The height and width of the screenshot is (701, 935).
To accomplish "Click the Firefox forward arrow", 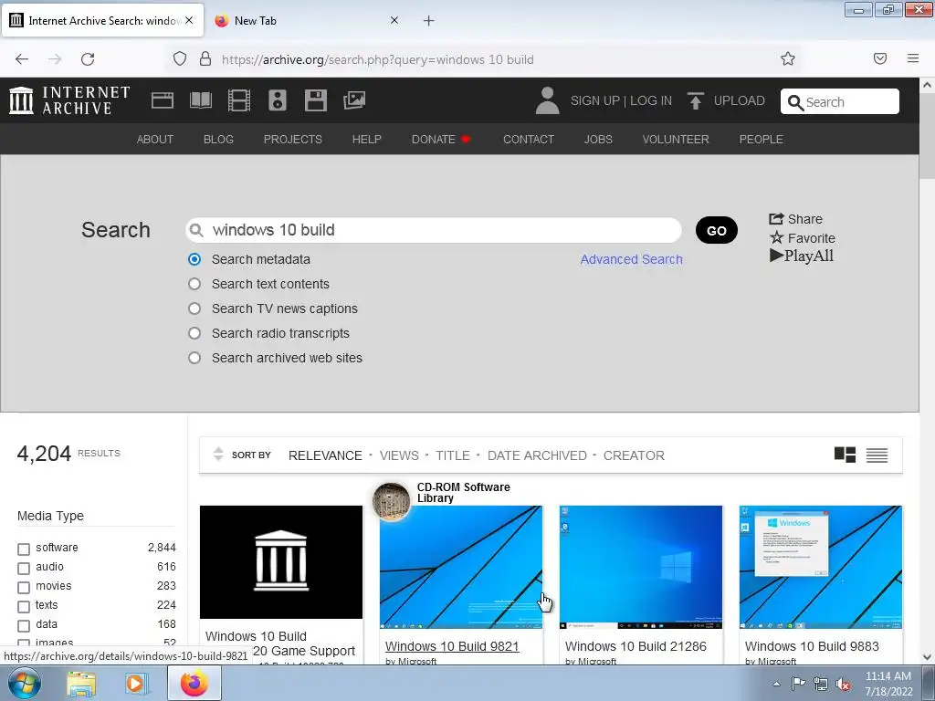I will [55, 59].
